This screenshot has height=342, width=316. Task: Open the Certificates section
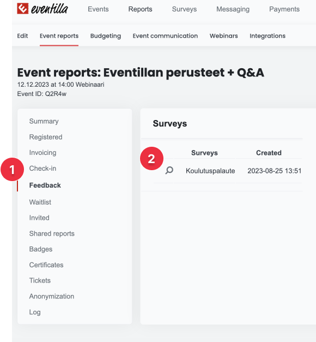[x=46, y=265]
